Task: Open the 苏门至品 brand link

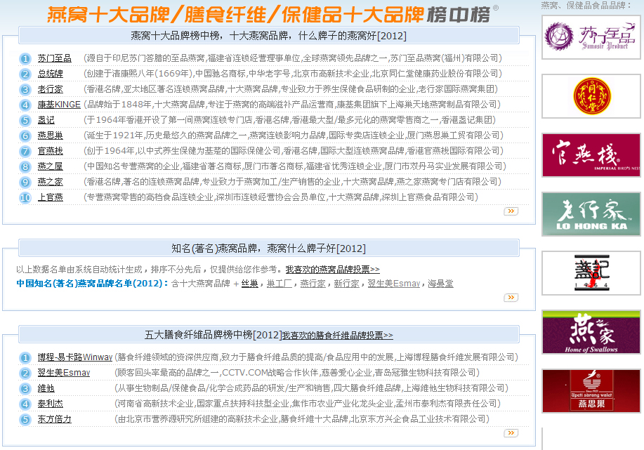Action: tap(54, 58)
